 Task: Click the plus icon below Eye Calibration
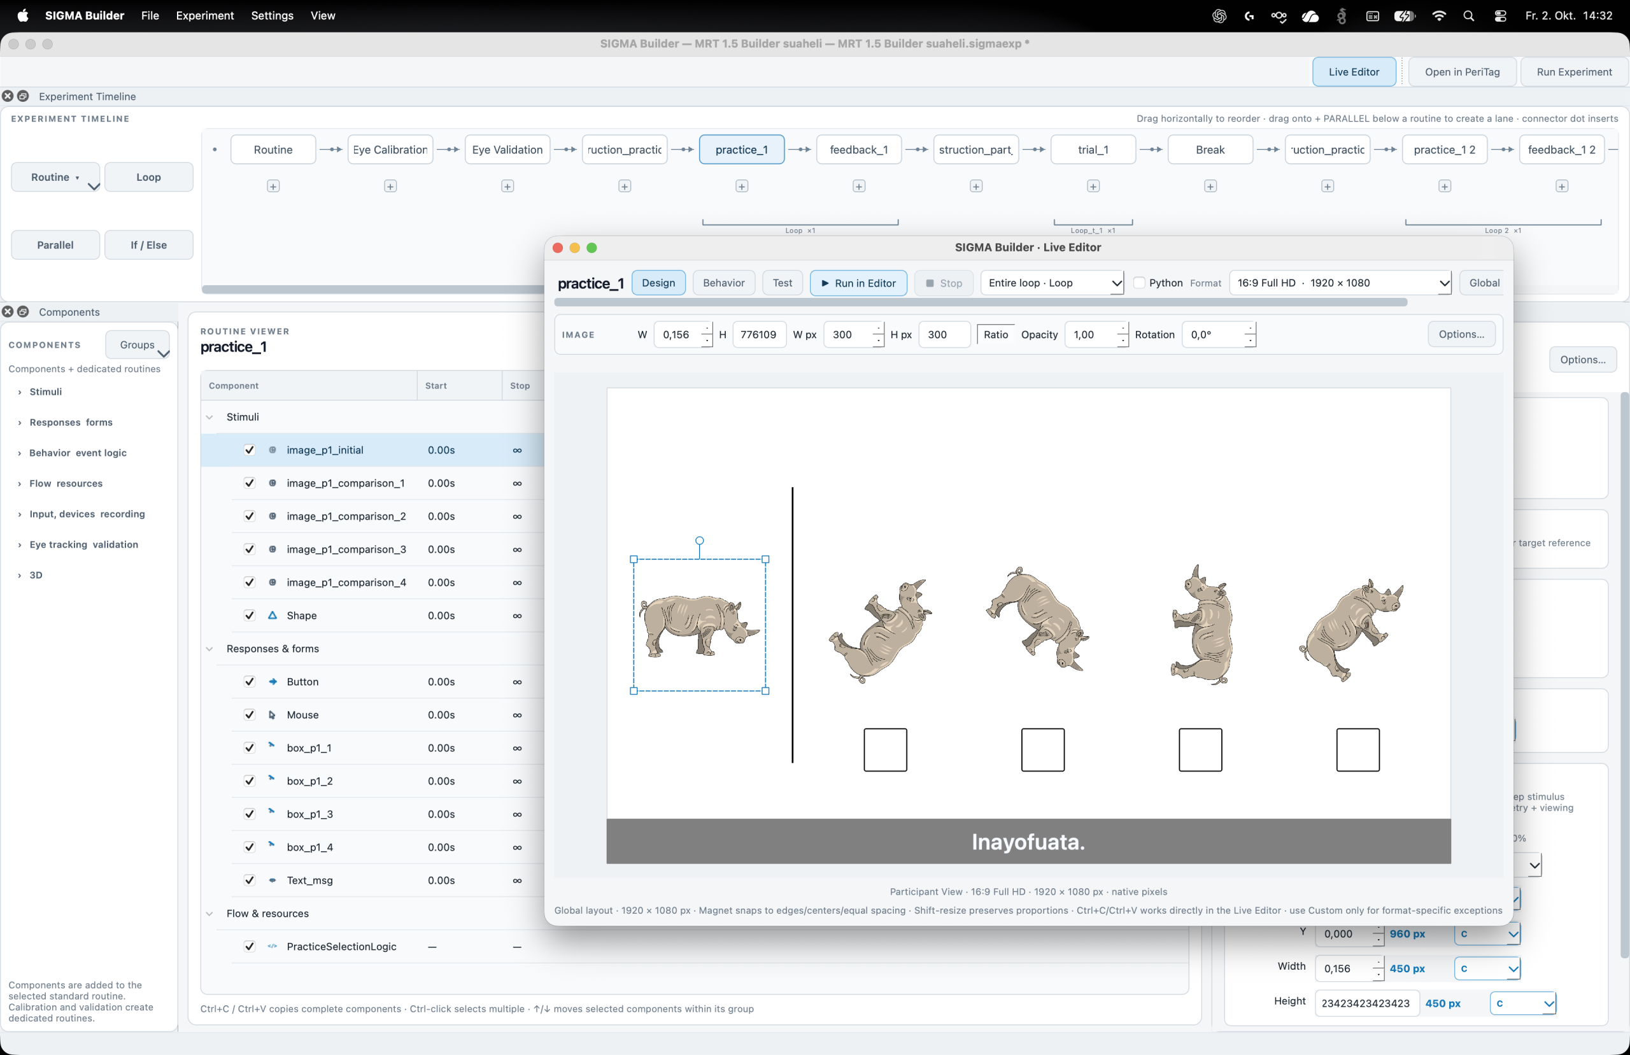pyautogui.click(x=390, y=187)
